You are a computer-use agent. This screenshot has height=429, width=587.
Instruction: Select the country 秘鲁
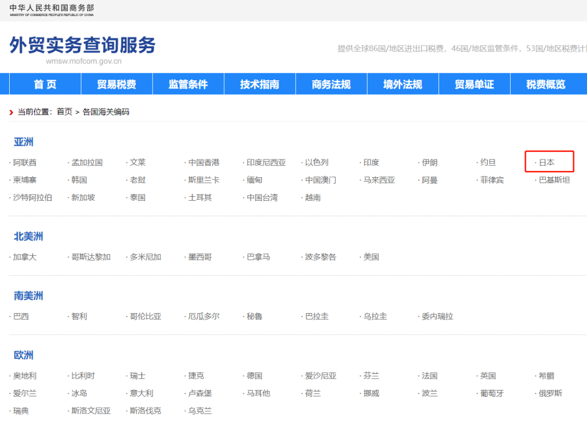coord(254,316)
